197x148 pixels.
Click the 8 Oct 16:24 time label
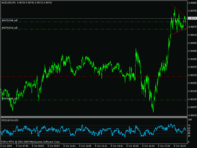pos(148,146)
